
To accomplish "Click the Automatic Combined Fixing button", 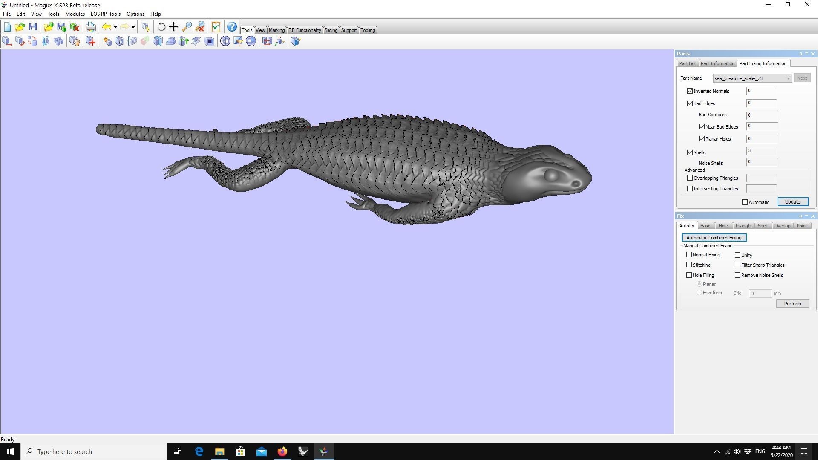I will pos(714,237).
